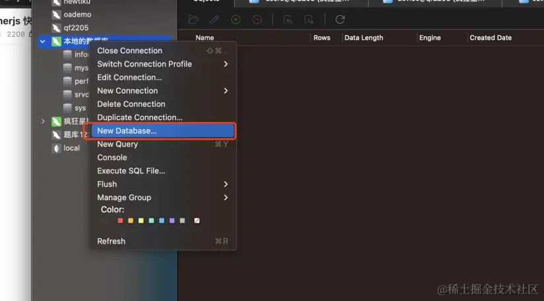
Task: Click the red delete table minus icon
Action: pos(257,19)
